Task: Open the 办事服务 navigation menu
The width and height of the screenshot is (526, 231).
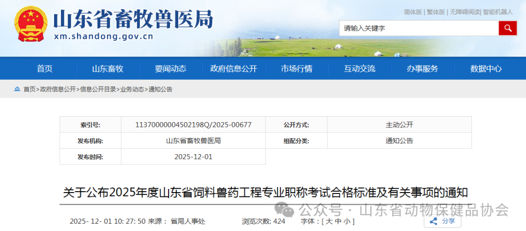Action: tap(422, 69)
